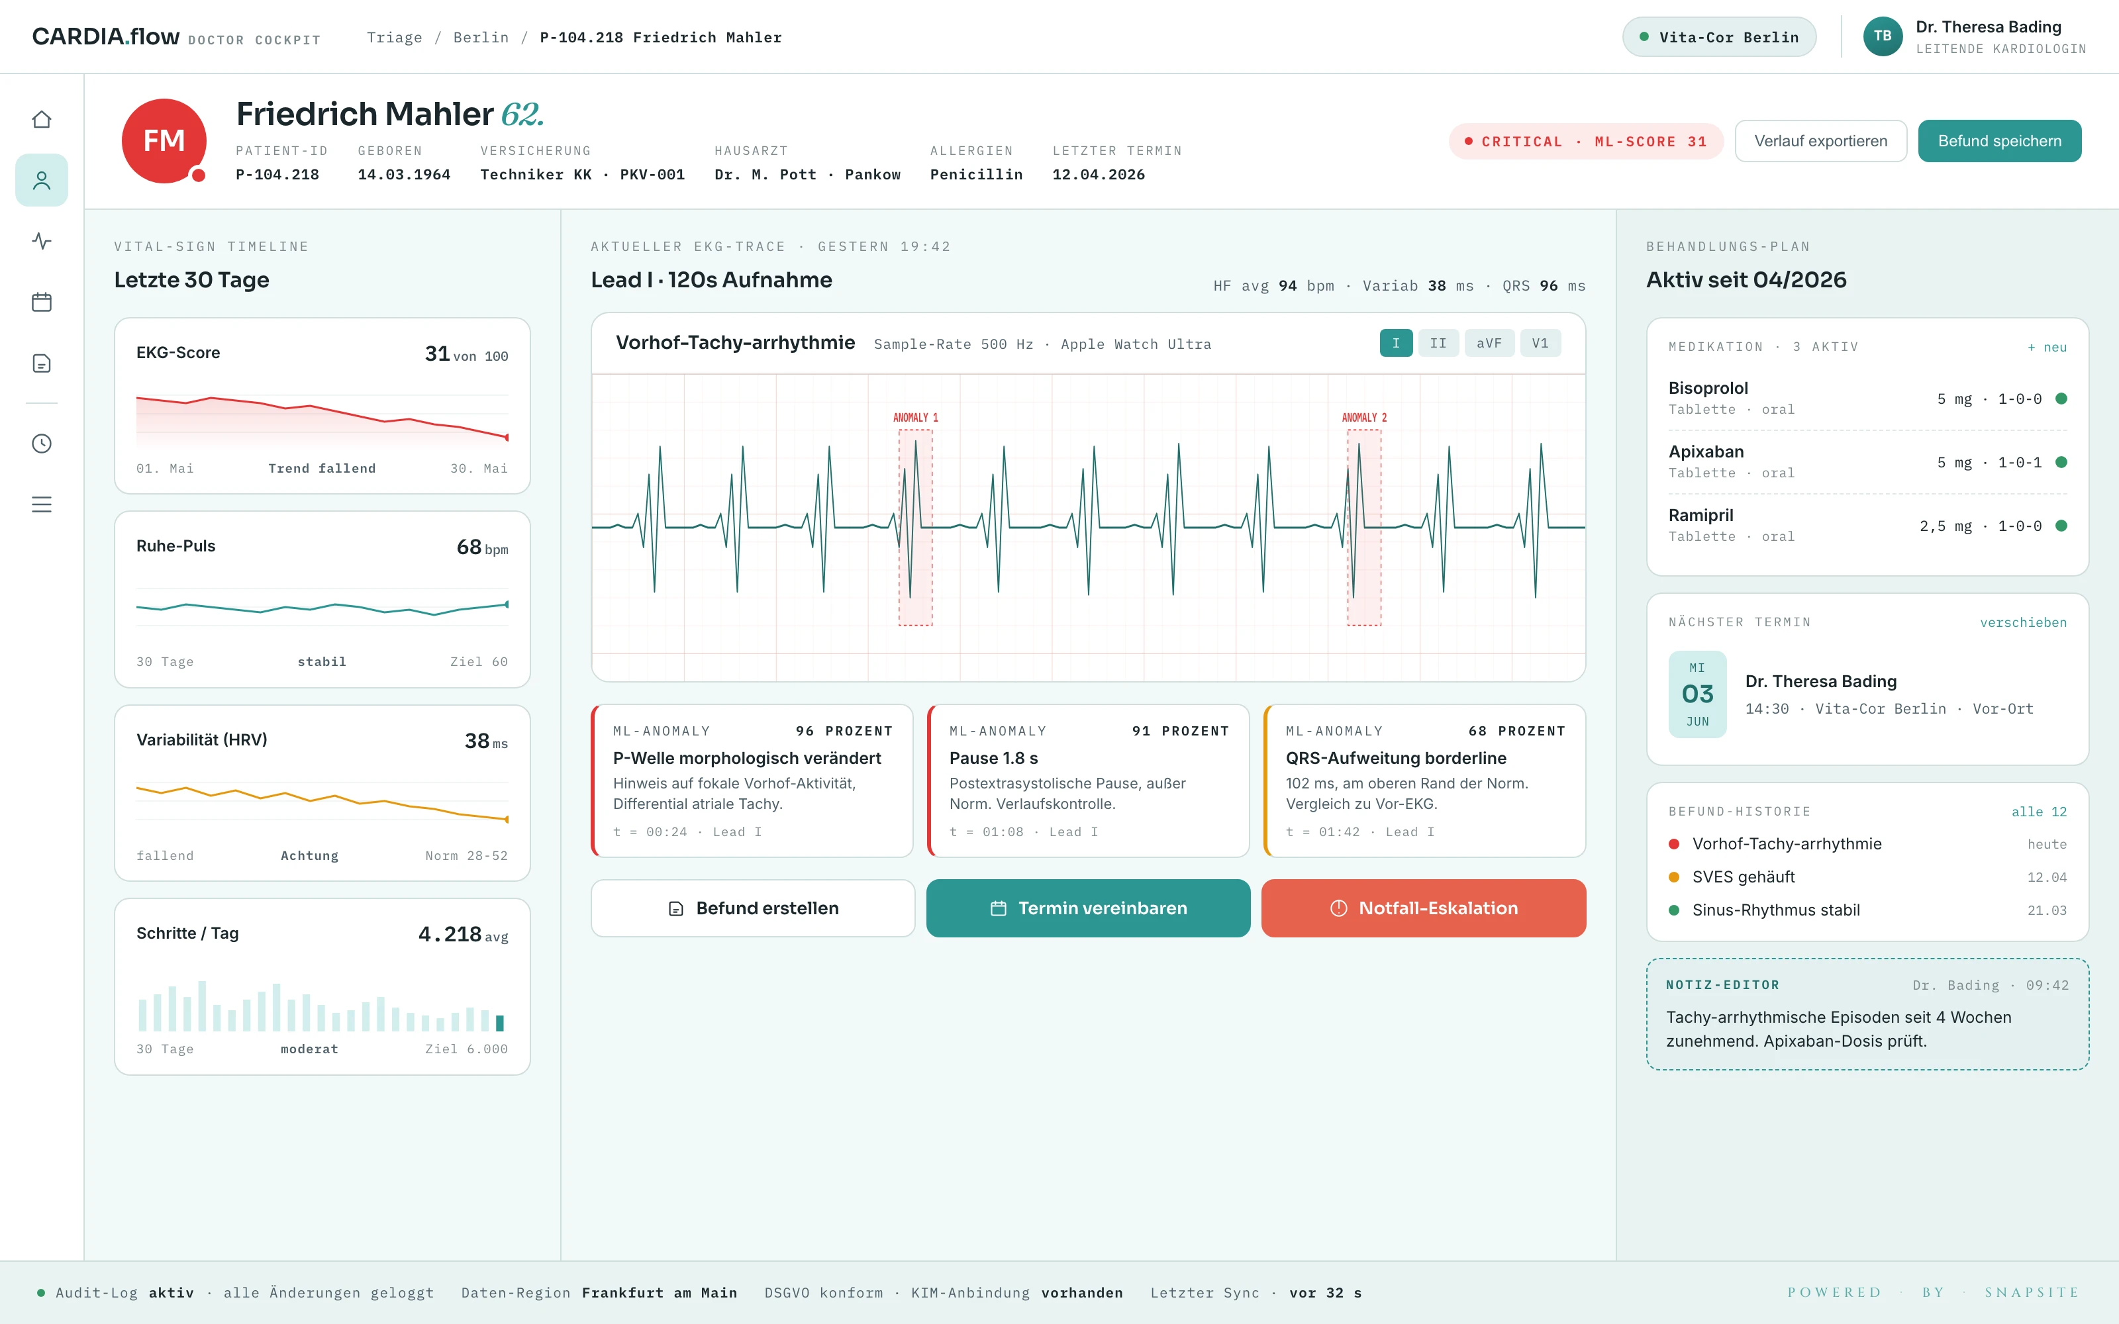Click Notfall-Eskalation button

[1424, 908]
